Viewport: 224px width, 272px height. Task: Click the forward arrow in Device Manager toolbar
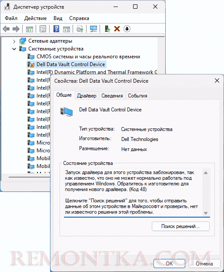pyautogui.click(x=16, y=29)
